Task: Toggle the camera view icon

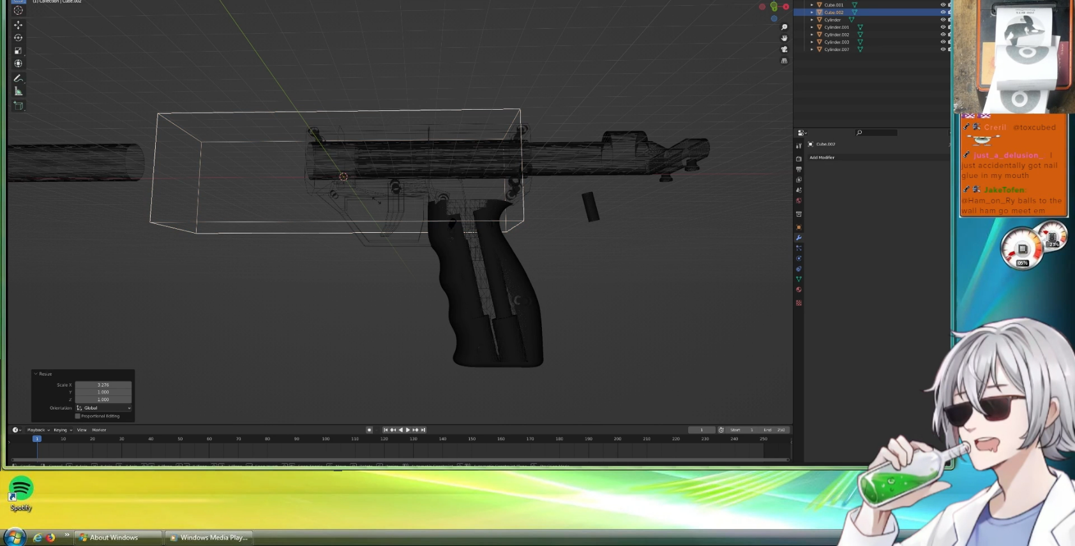Action: click(x=785, y=49)
